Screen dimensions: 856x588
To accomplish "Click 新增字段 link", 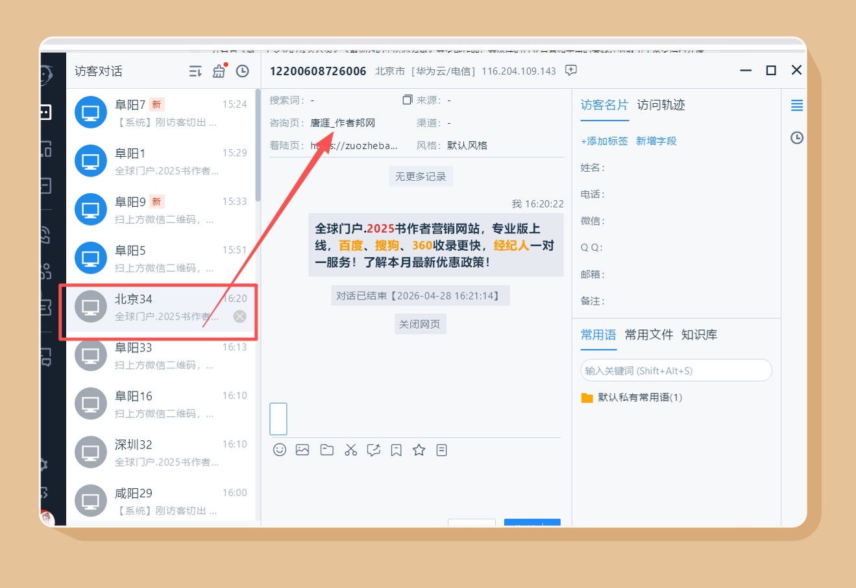I will pyautogui.click(x=656, y=141).
